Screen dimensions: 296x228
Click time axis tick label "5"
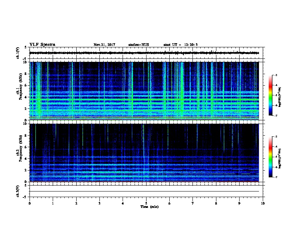coord(146,203)
